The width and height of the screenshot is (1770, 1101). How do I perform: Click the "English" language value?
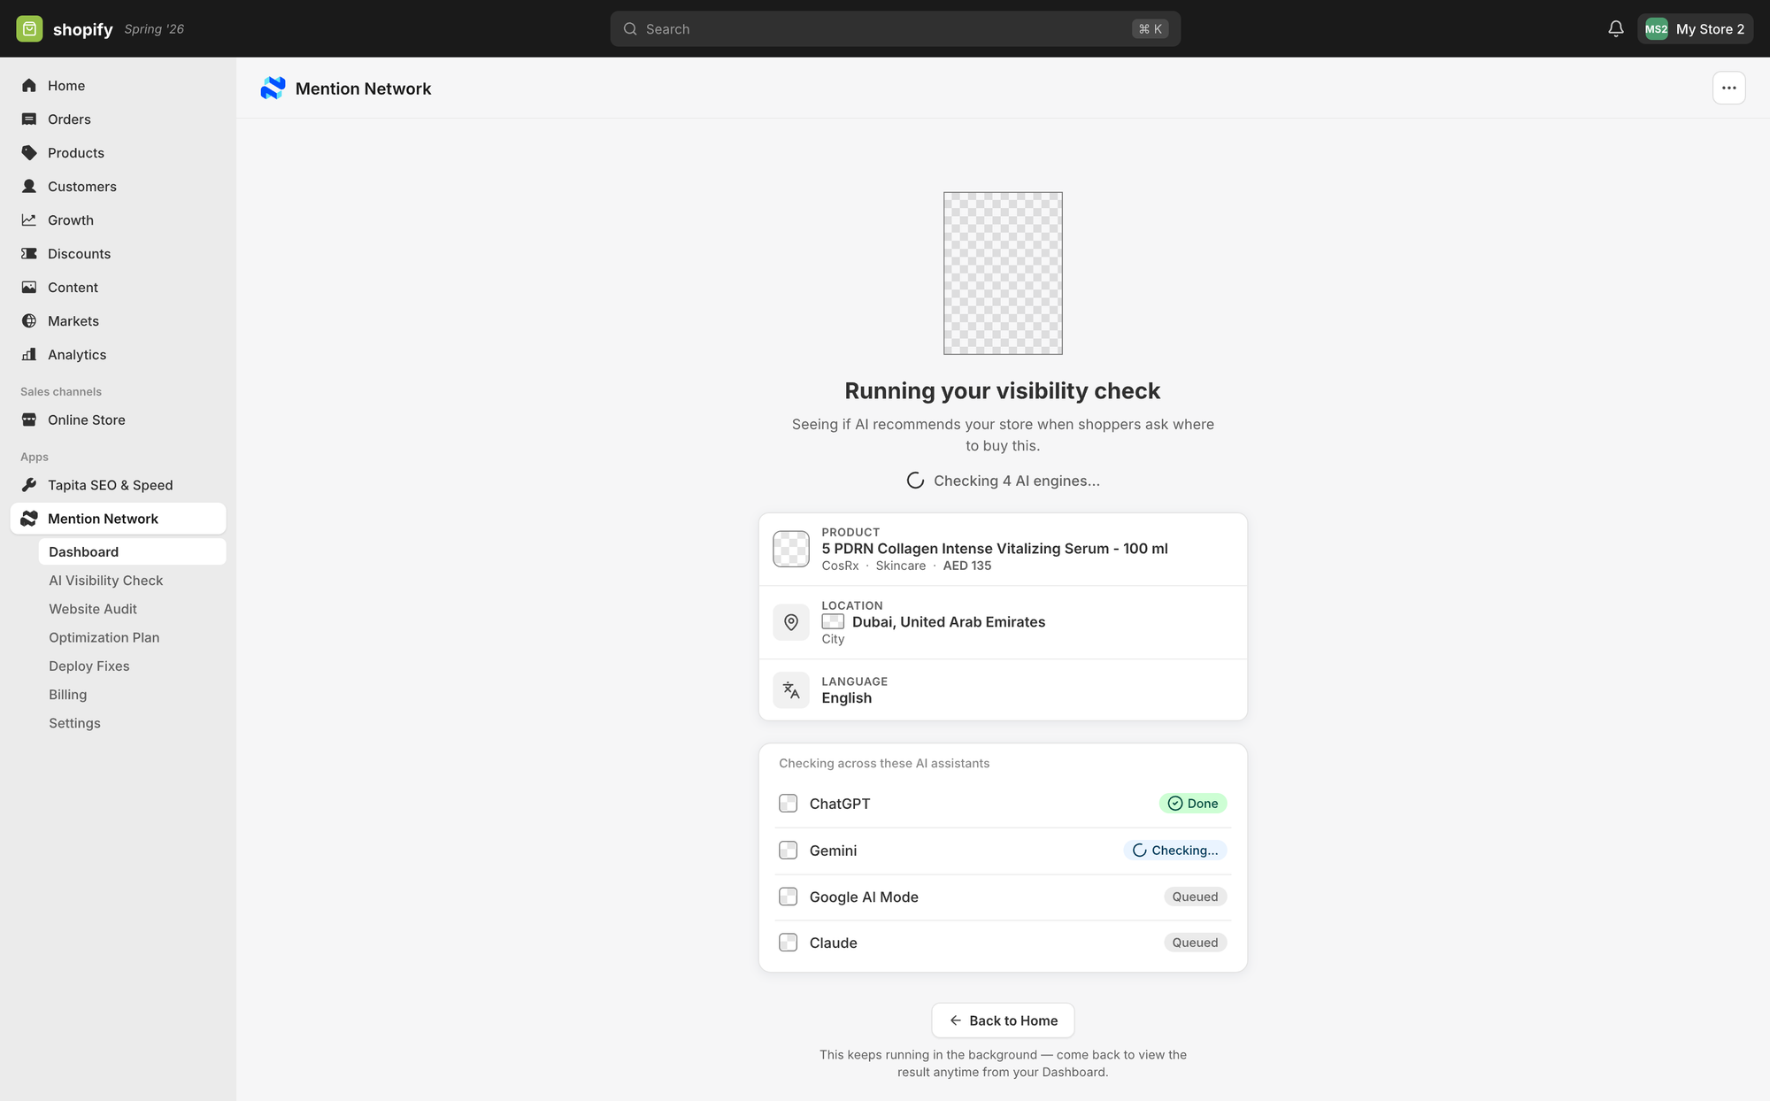point(846,698)
